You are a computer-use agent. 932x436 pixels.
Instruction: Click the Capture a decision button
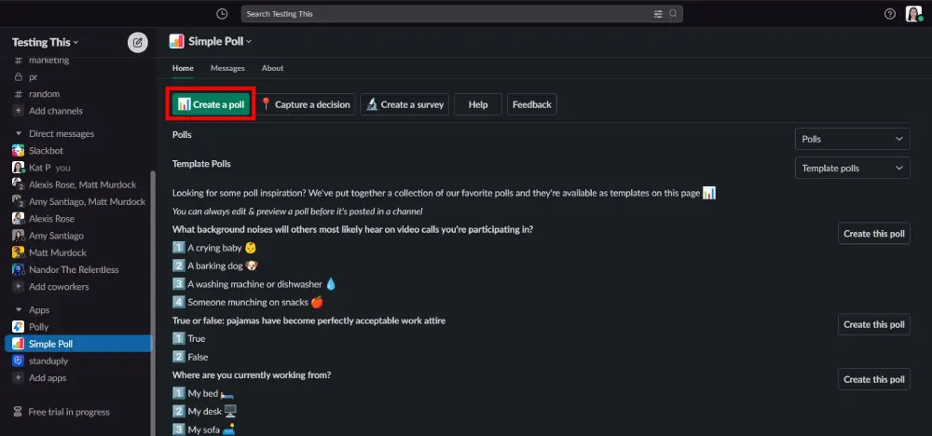306,104
